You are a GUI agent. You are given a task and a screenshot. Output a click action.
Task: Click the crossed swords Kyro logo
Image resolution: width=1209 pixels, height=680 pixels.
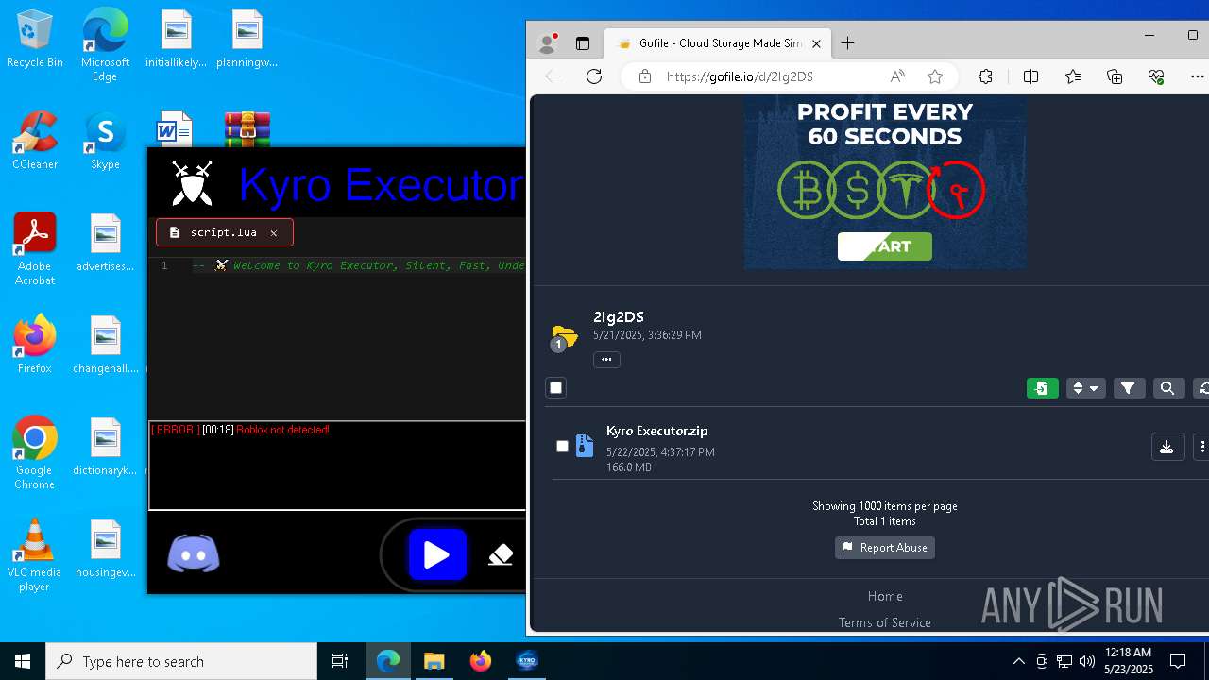(192, 184)
